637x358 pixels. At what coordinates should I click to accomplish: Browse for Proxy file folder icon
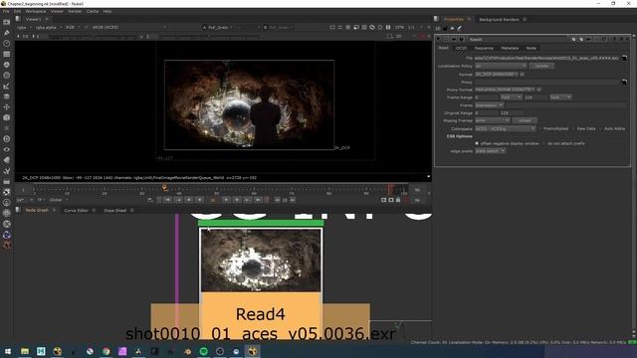[x=624, y=82]
